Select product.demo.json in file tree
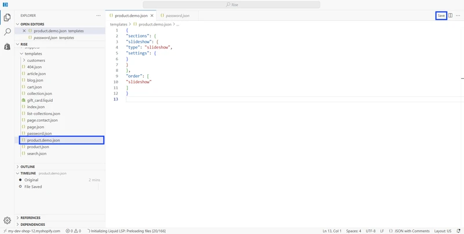 61,140
